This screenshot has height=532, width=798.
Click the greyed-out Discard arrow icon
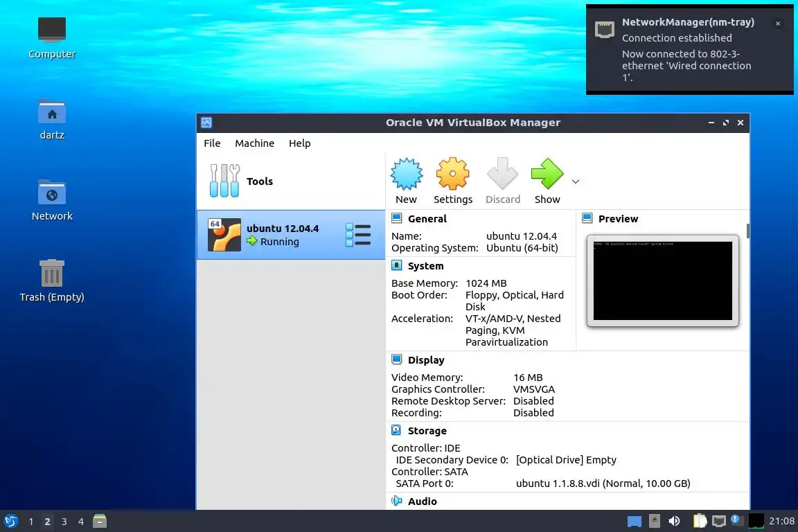click(502, 174)
